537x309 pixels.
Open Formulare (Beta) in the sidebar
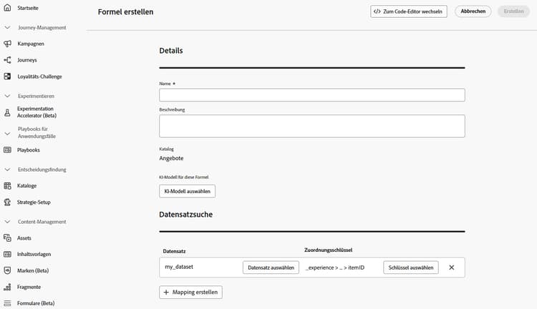coord(36,303)
